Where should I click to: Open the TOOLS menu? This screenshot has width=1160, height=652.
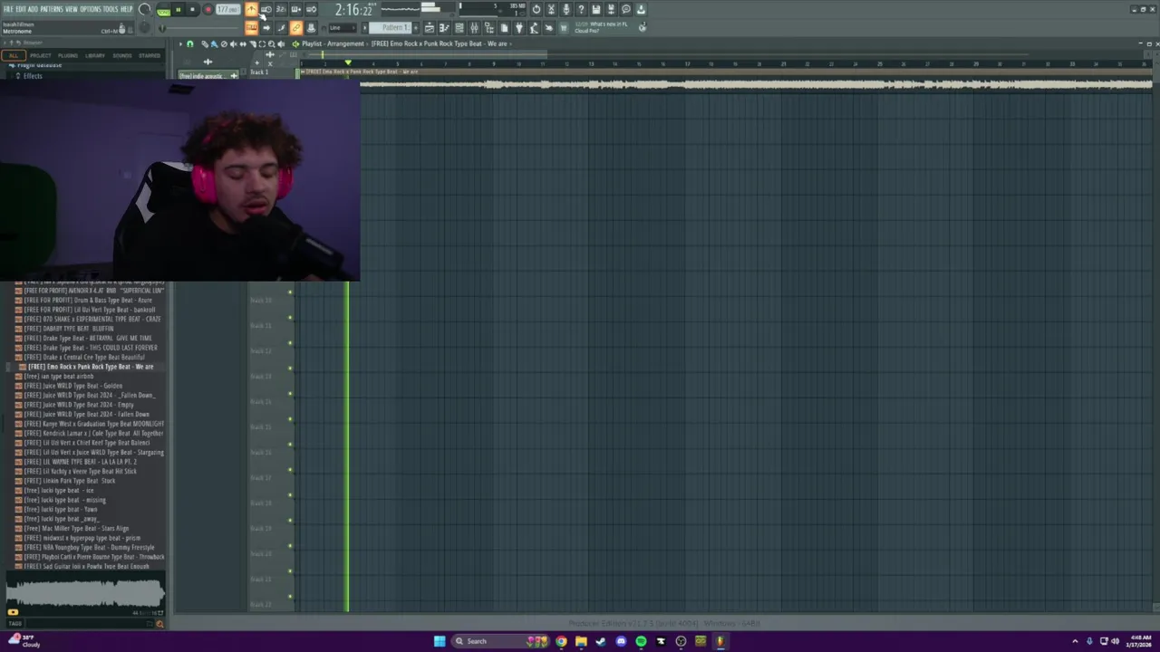pyautogui.click(x=111, y=9)
